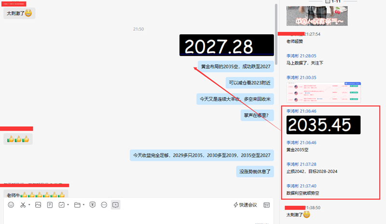Select history text 马上数据了，关注下

[x=305, y=63]
